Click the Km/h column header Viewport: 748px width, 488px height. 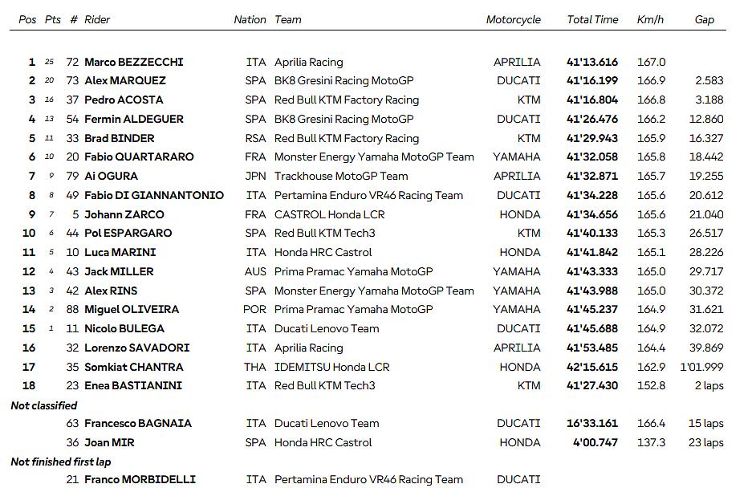pos(650,20)
